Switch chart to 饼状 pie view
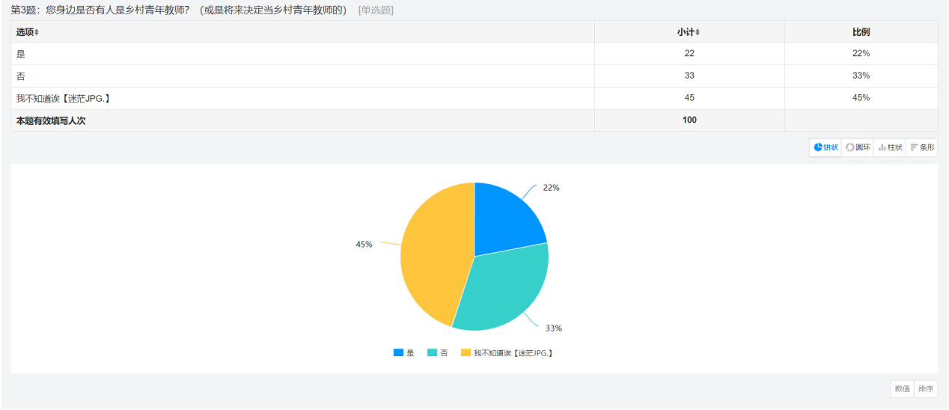Viewport: 949px width, 410px height. pyautogui.click(x=826, y=147)
